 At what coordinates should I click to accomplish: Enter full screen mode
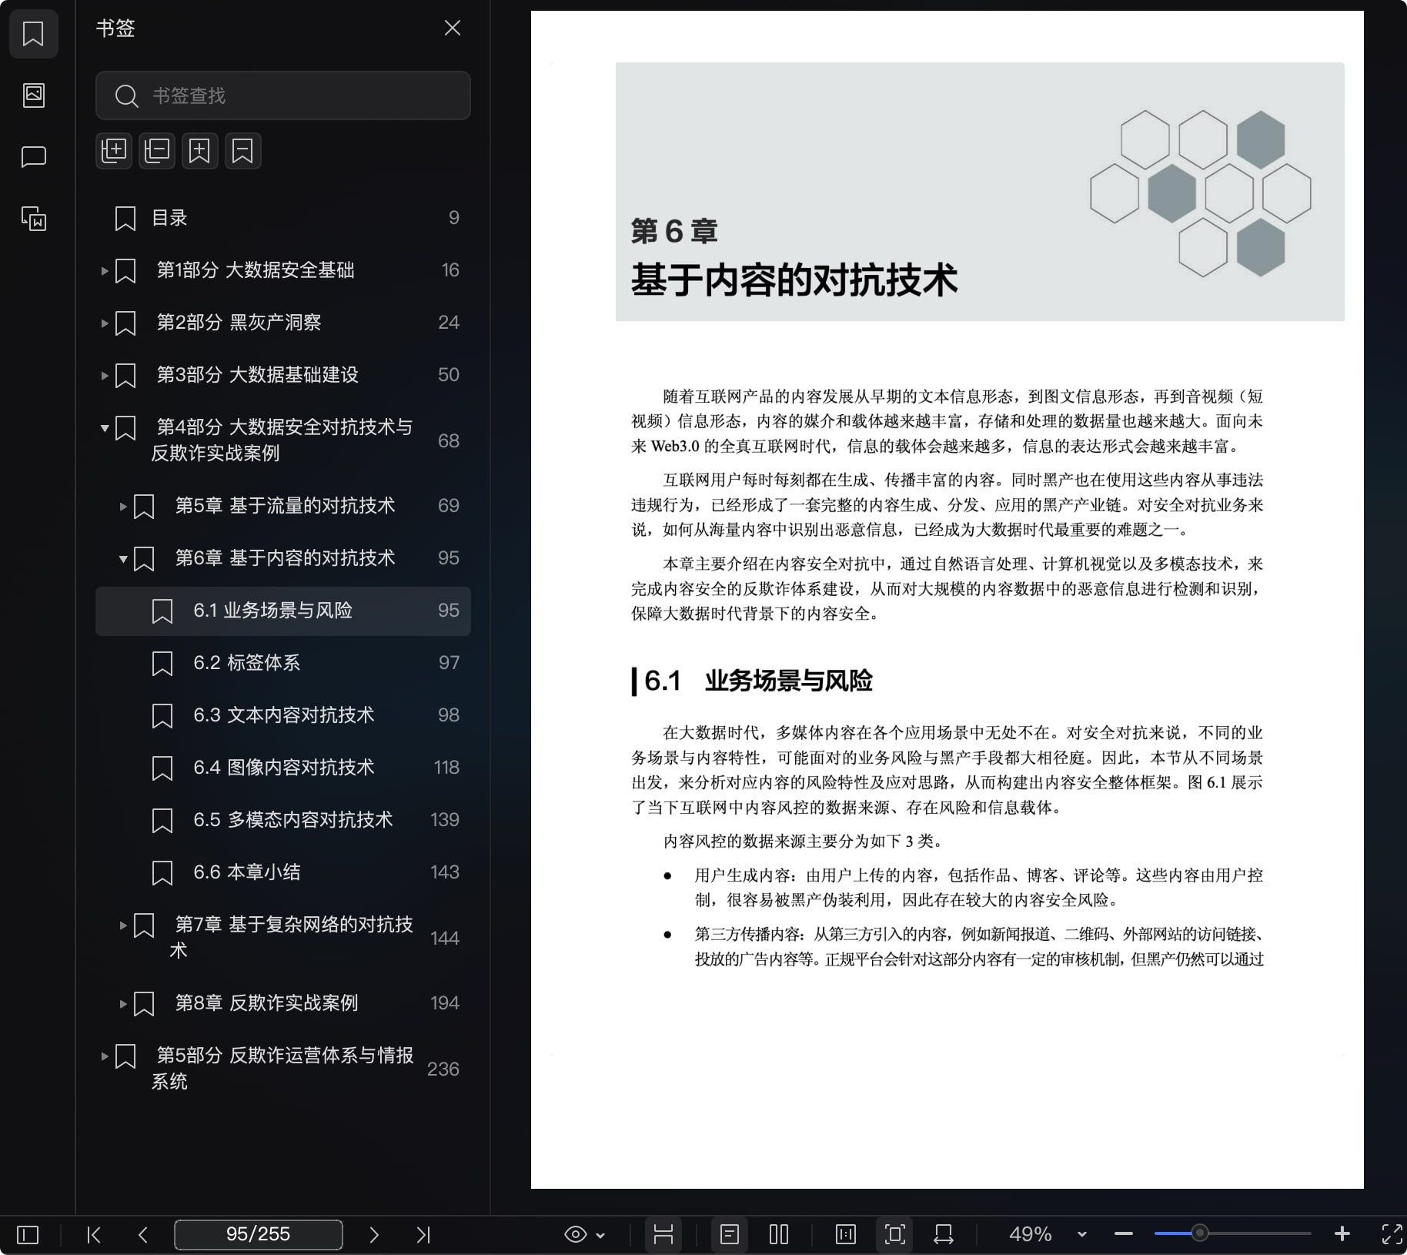(1392, 1234)
